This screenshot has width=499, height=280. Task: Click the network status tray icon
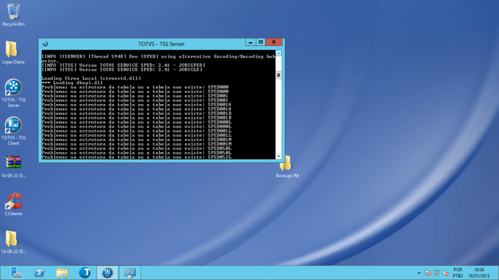(437, 273)
